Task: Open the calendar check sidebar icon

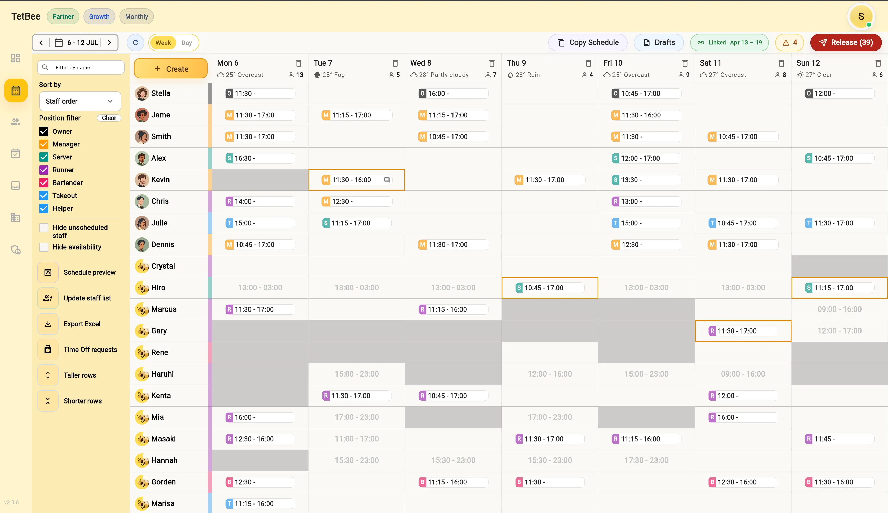Action: [15, 153]
